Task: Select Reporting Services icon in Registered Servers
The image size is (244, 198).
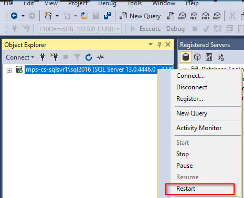Action: click(209, 57)
